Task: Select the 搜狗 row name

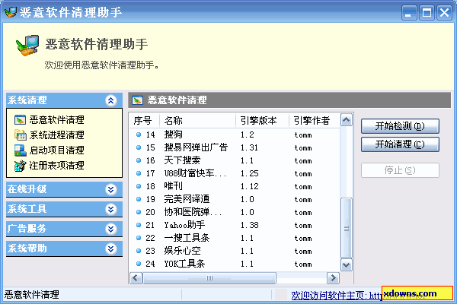Action: click(x=173, y=135)
